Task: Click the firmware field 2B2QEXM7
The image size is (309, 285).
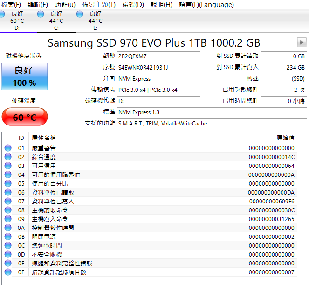Action: coord(158,56)
